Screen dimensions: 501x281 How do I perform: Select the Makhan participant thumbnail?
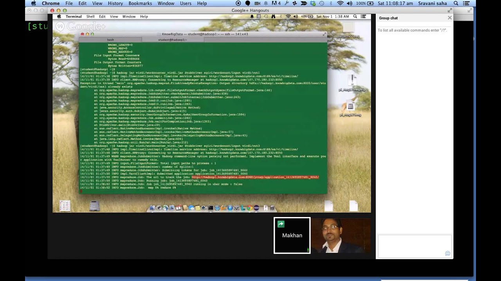tap(292, 235)
